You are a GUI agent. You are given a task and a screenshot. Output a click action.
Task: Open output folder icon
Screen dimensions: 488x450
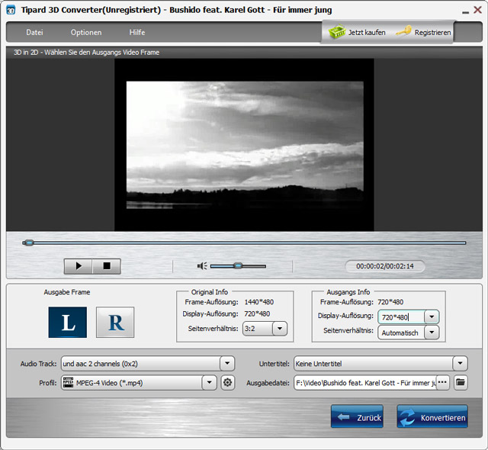point(461,382)
